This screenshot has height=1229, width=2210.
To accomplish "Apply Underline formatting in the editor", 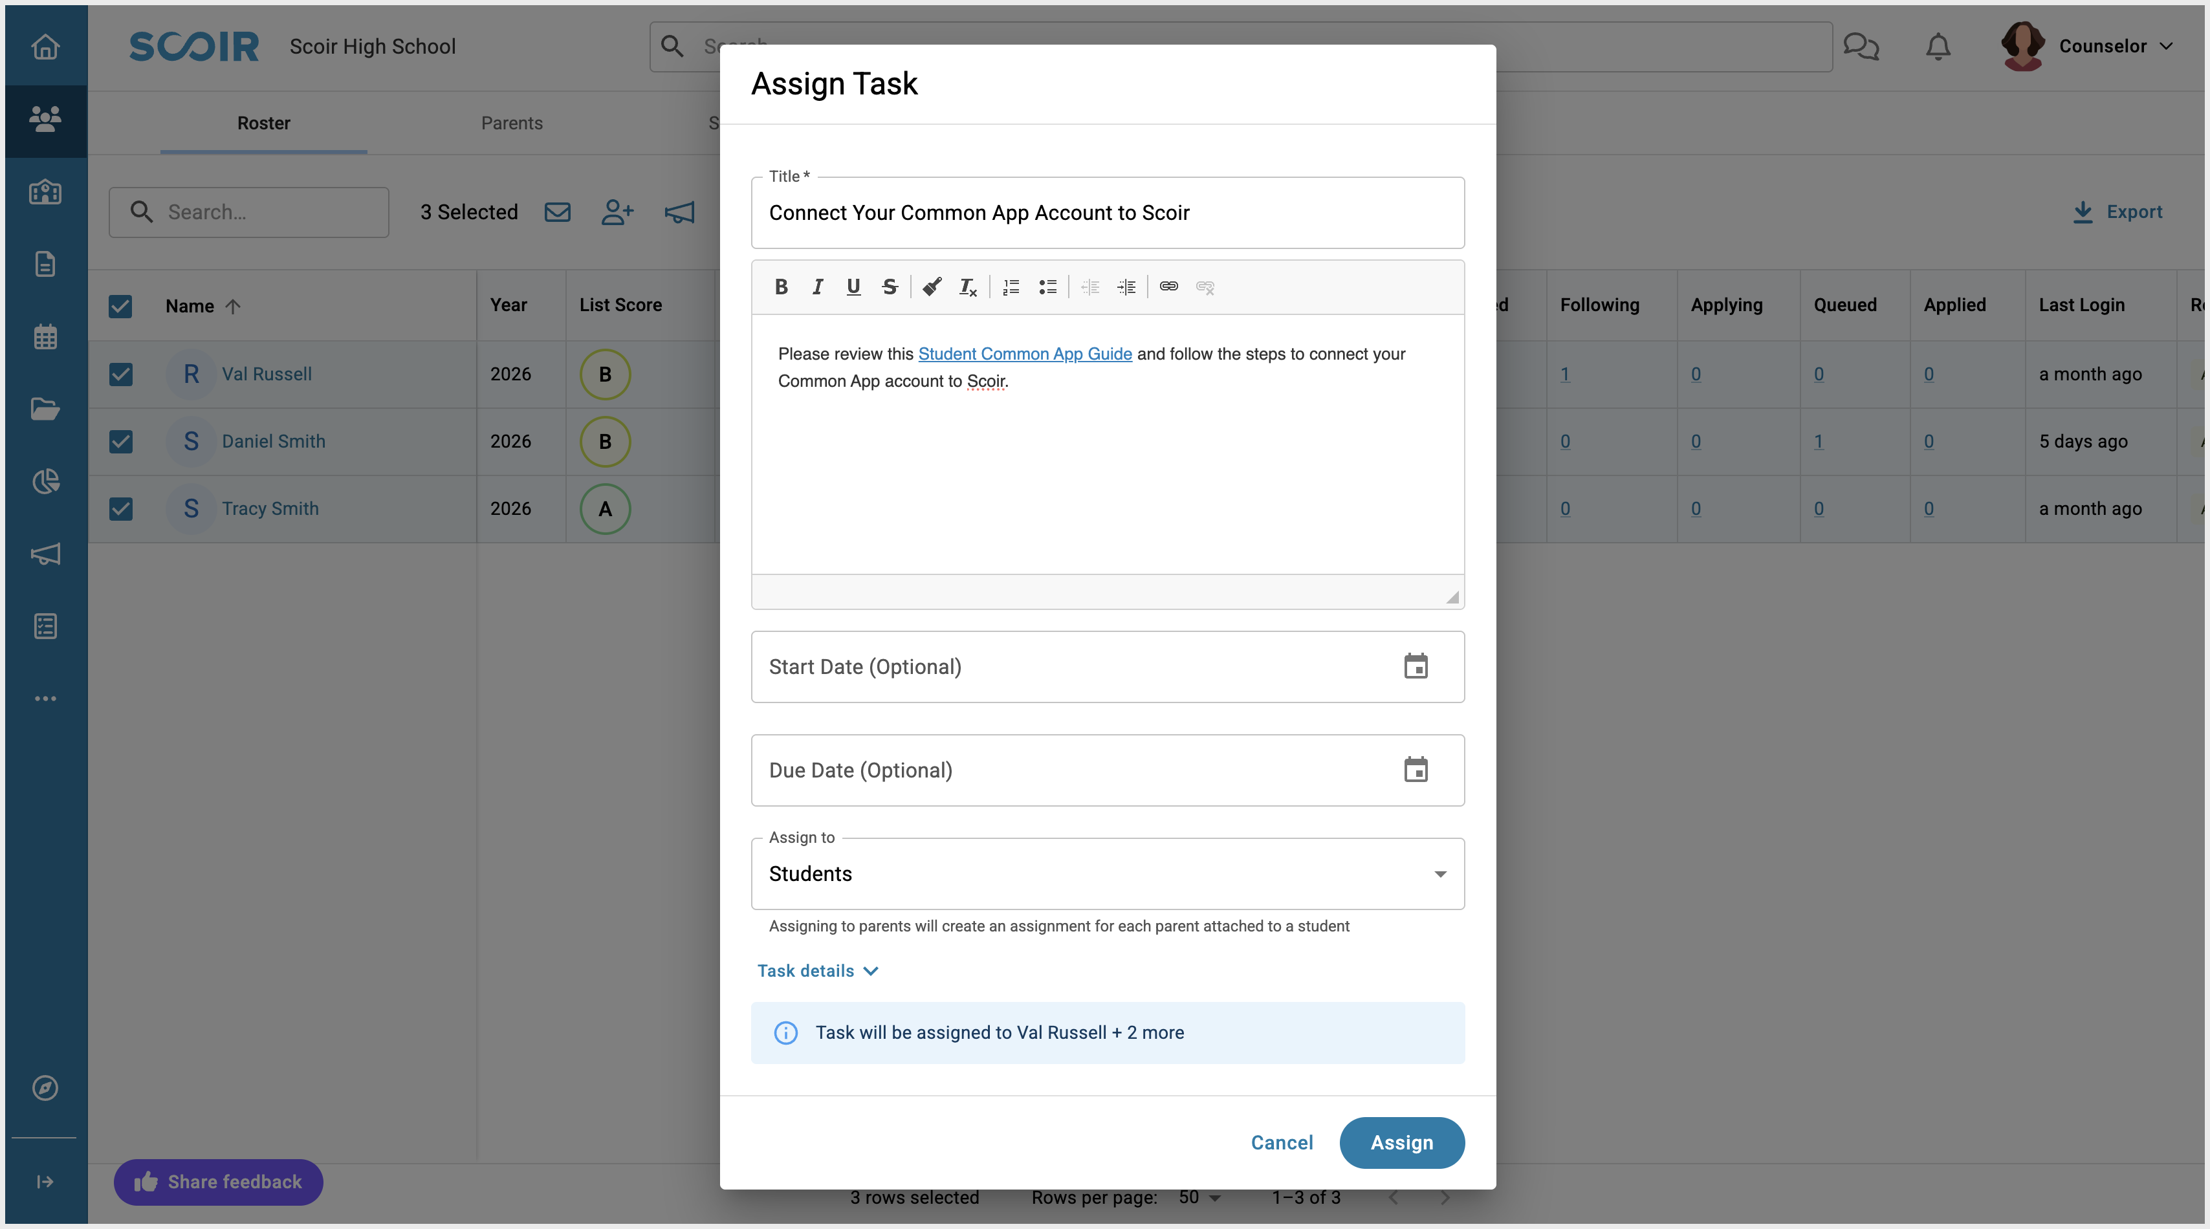I will tap(853, 287).
